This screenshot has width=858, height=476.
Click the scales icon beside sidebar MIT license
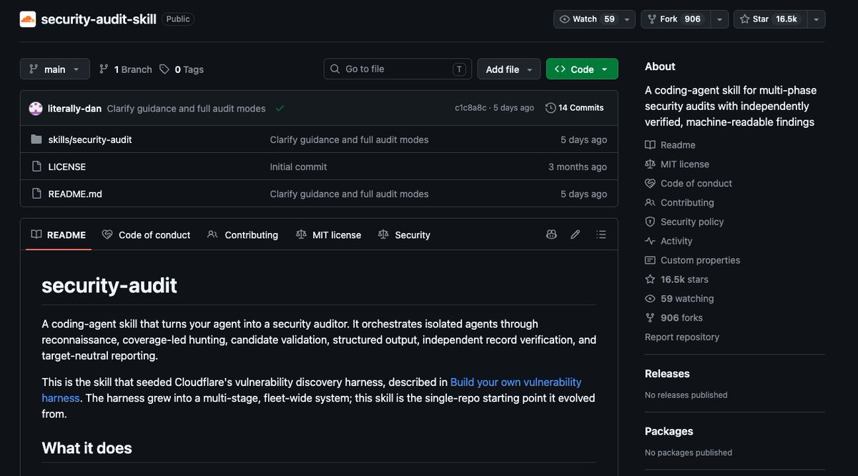pyautogui.click(x=650, y=164)
